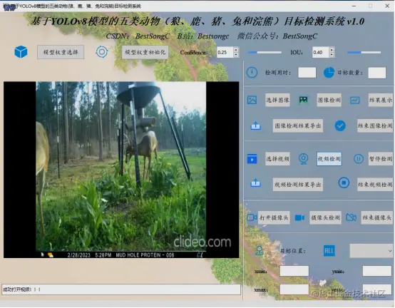Click the 模型权重初始化 button
Viewport: 395px width, 308px height.
(145, 52)
